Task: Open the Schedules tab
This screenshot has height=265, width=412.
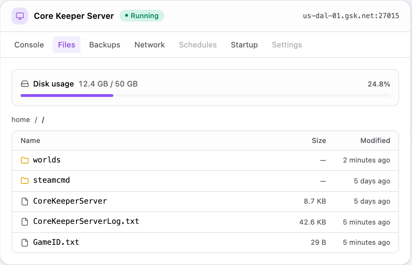Action: [198, 45]
